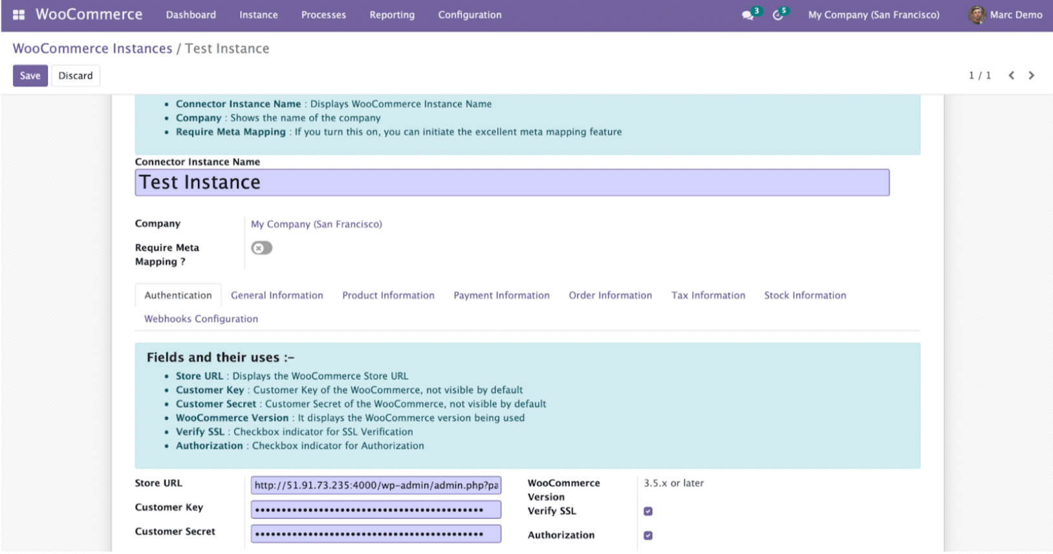Click Marc Demo's avatar picture
Viewport: 1053px width, 554px height.
pos(976,15)
